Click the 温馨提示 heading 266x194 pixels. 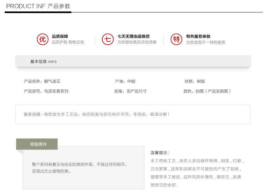tap(160, 153)
